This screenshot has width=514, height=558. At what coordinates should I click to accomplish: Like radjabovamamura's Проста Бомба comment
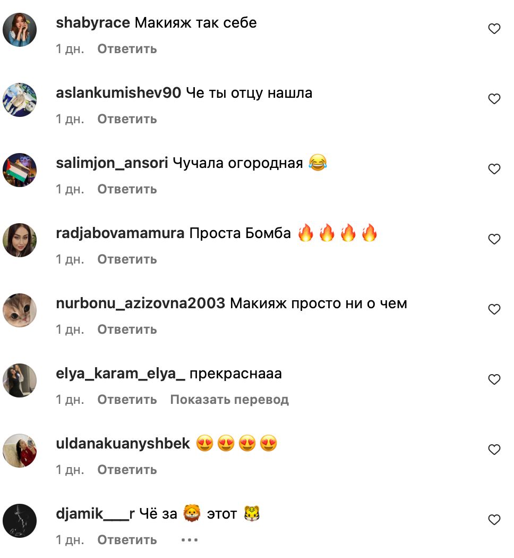(x=494, y=239)
